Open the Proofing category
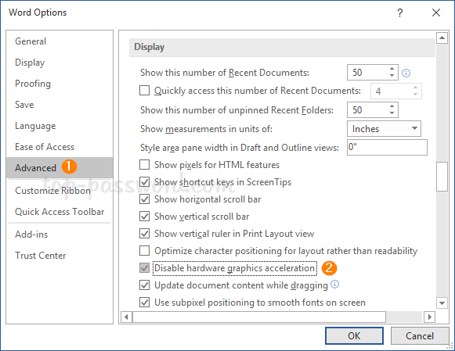The width and height of the screenshot is (455, 351). 33,84
